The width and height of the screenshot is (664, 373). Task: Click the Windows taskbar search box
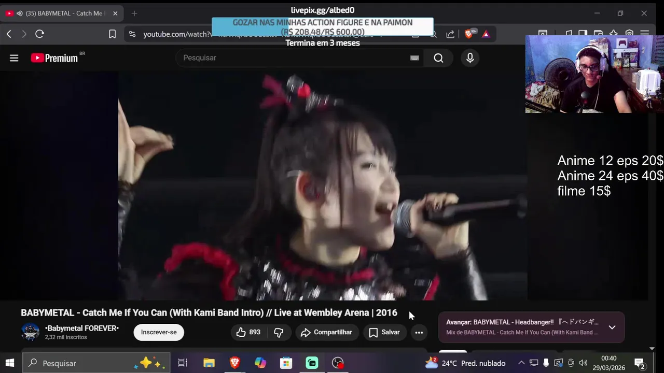[97, 363]
